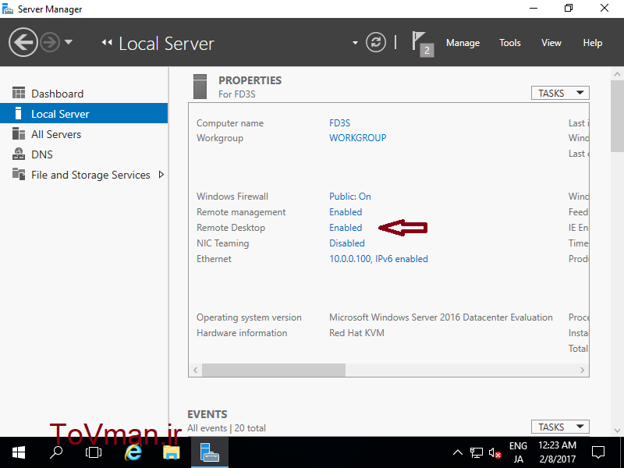Show hidden tray icons chevron
This screenshot has width=624, height=468.
click(458, 452)
